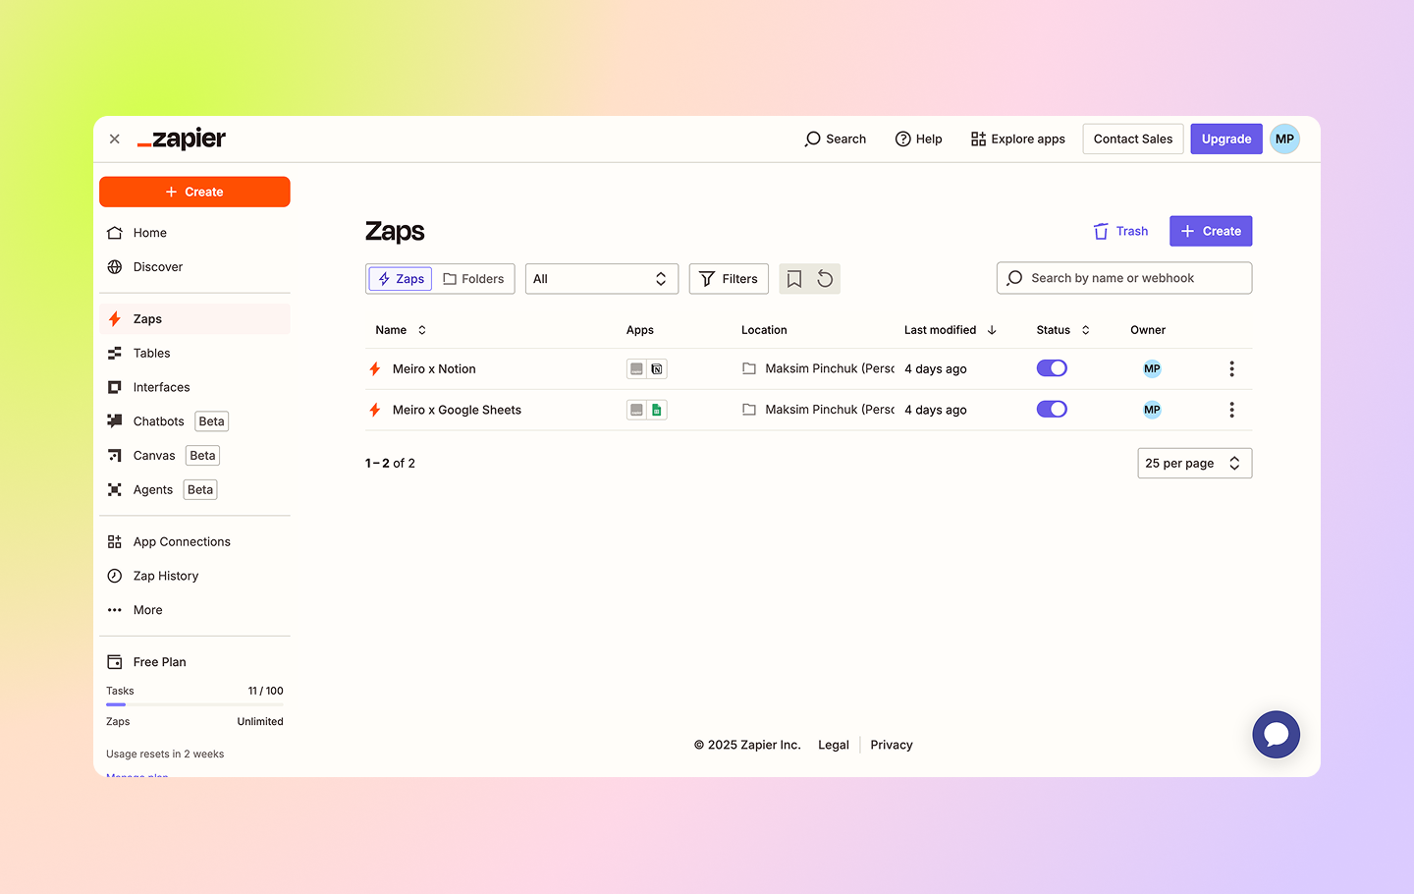Click the Tasks usage progress bar
The height and width of the screenshot is (894, 1414).
(x=194, y=704)
